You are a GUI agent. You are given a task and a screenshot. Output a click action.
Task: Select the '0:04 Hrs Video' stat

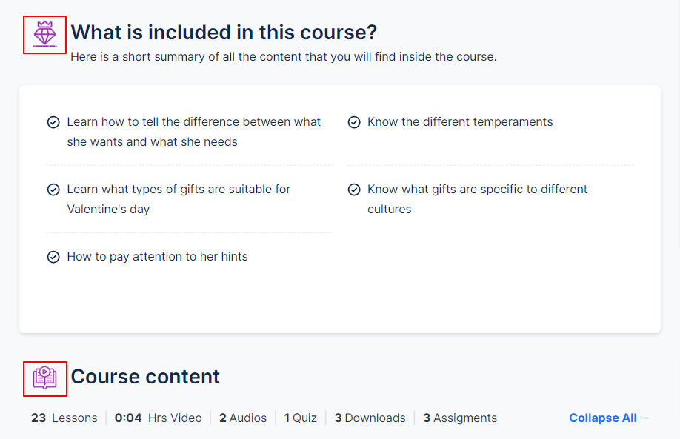click(159, 418)
